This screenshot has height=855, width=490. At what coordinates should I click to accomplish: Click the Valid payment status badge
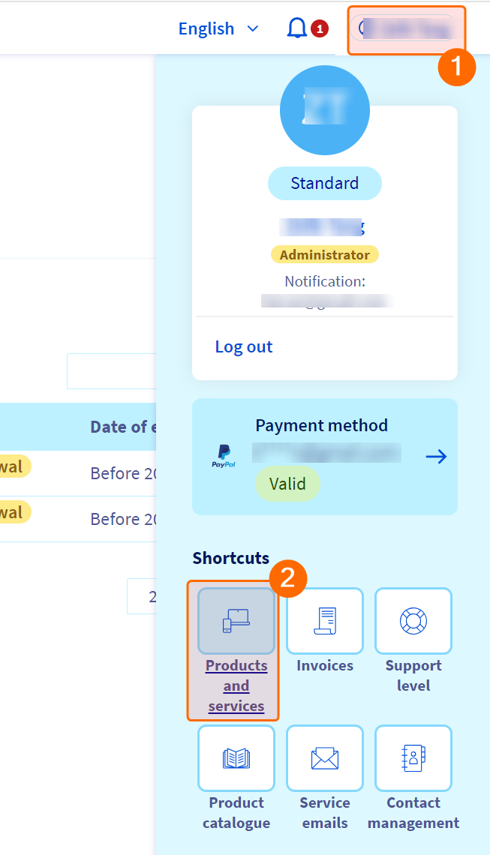click(x=287, y=484)
